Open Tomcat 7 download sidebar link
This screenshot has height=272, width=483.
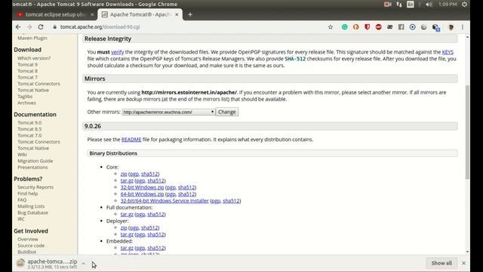click(x=27, y=77)
